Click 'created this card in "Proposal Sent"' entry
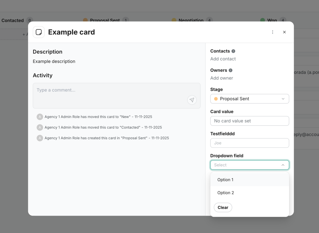 [107, 138]
